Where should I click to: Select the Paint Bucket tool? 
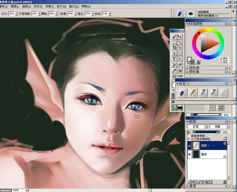click(x=180, y=70)
